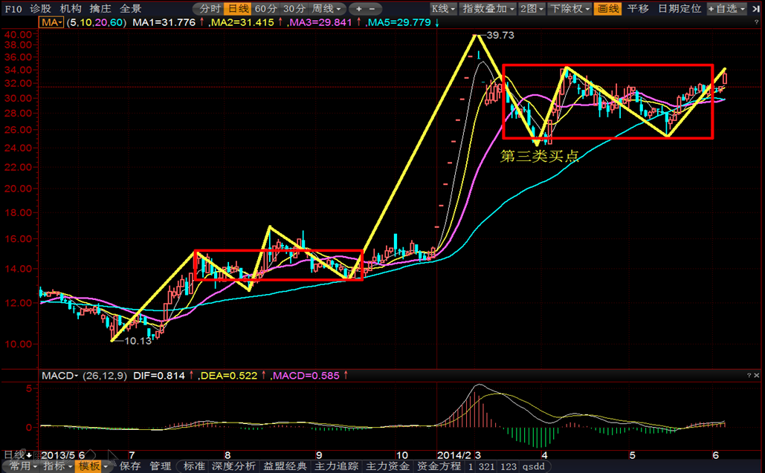Click the 日期定位 date locate button

click(680, 9)
